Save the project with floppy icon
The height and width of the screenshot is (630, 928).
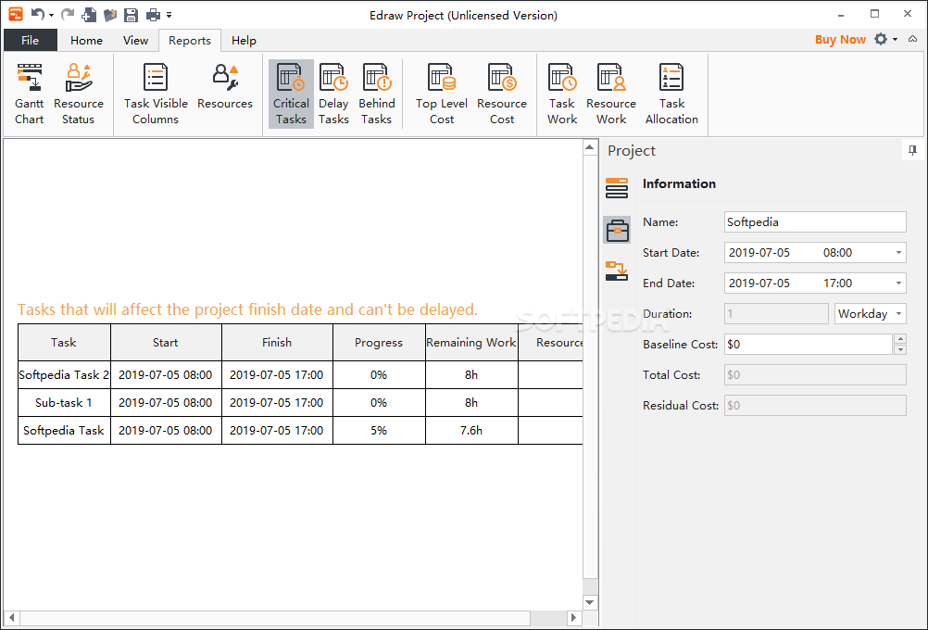point(131,14)
